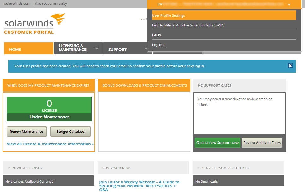Switch to the HOME tab
305x194 pixels.
pyautogui.click(x=15, y=49)
